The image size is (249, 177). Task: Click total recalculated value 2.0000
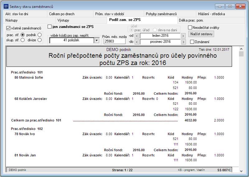tap(219, 120)
